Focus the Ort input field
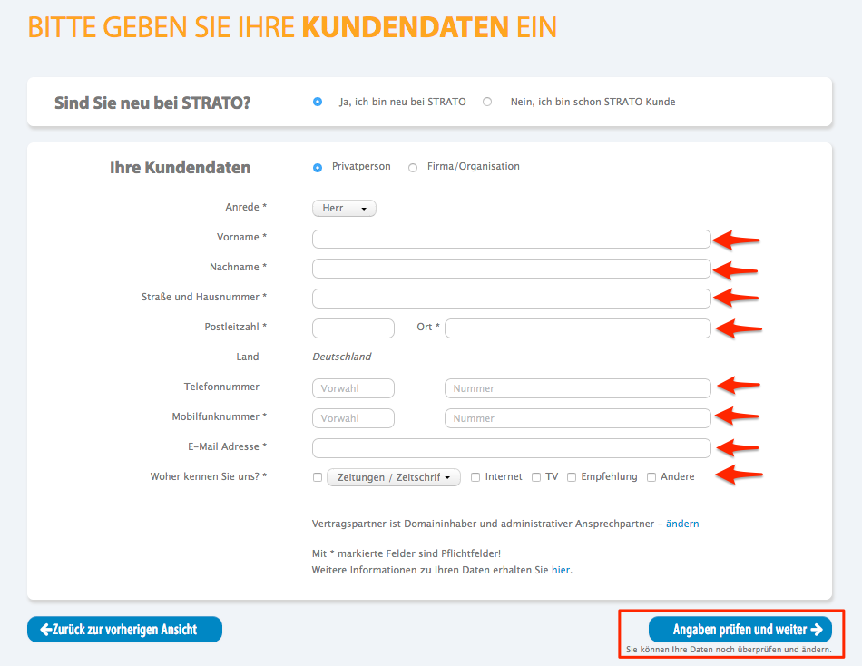 pos(577,328)
